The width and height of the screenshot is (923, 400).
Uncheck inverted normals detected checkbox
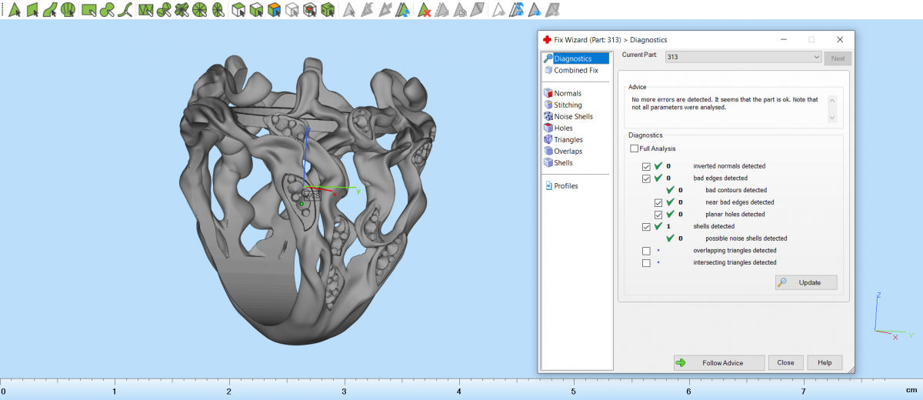tap(646, 166)
